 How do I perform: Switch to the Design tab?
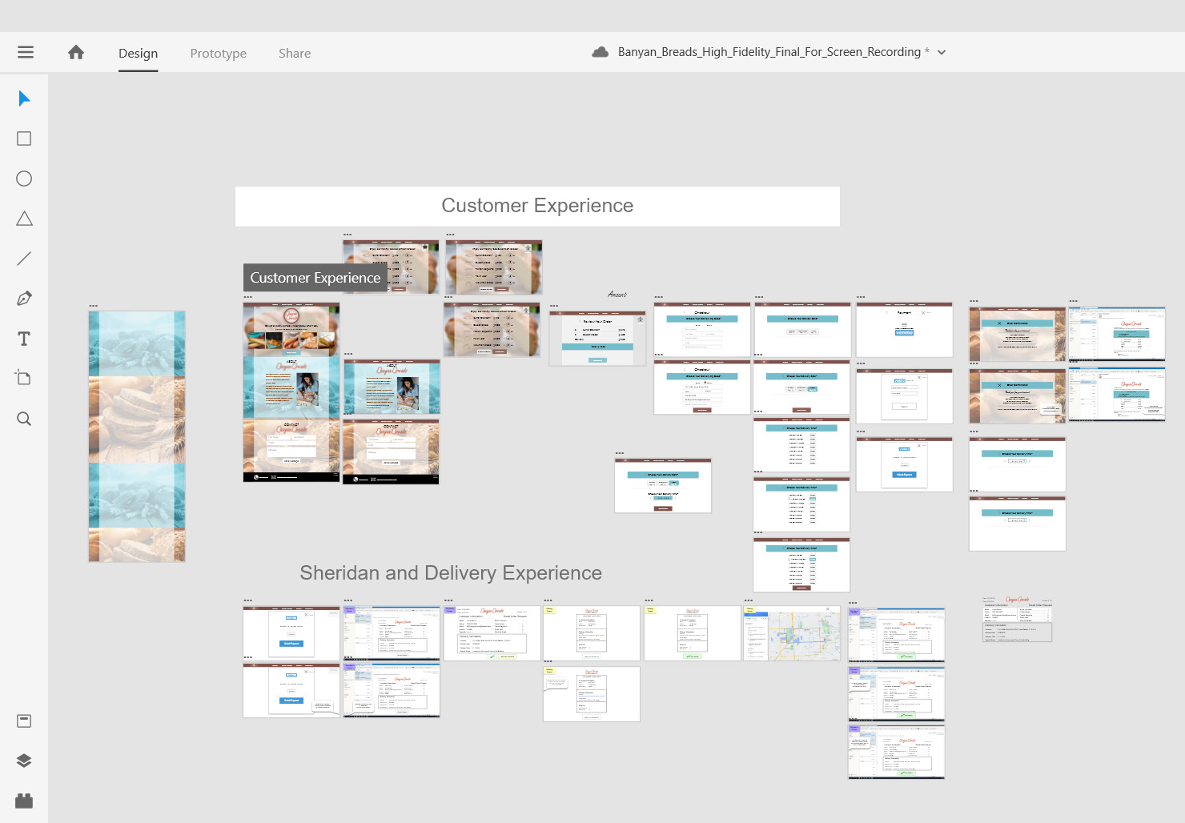[138, 53]
